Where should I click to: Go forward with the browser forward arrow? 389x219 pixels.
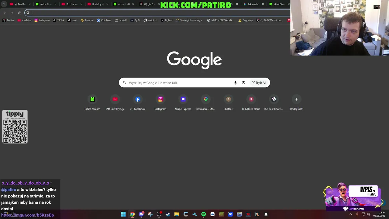tap(12, 13)
